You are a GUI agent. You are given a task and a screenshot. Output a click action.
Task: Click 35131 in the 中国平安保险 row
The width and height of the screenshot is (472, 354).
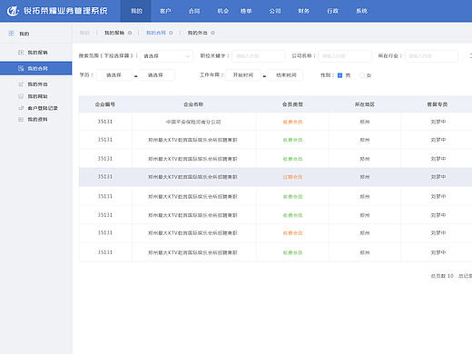pos(105,122)
